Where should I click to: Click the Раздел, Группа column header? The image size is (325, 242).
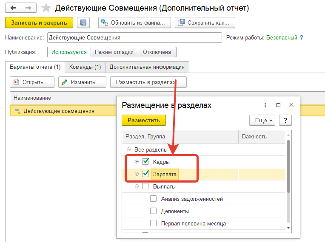(x=180, y=137)
